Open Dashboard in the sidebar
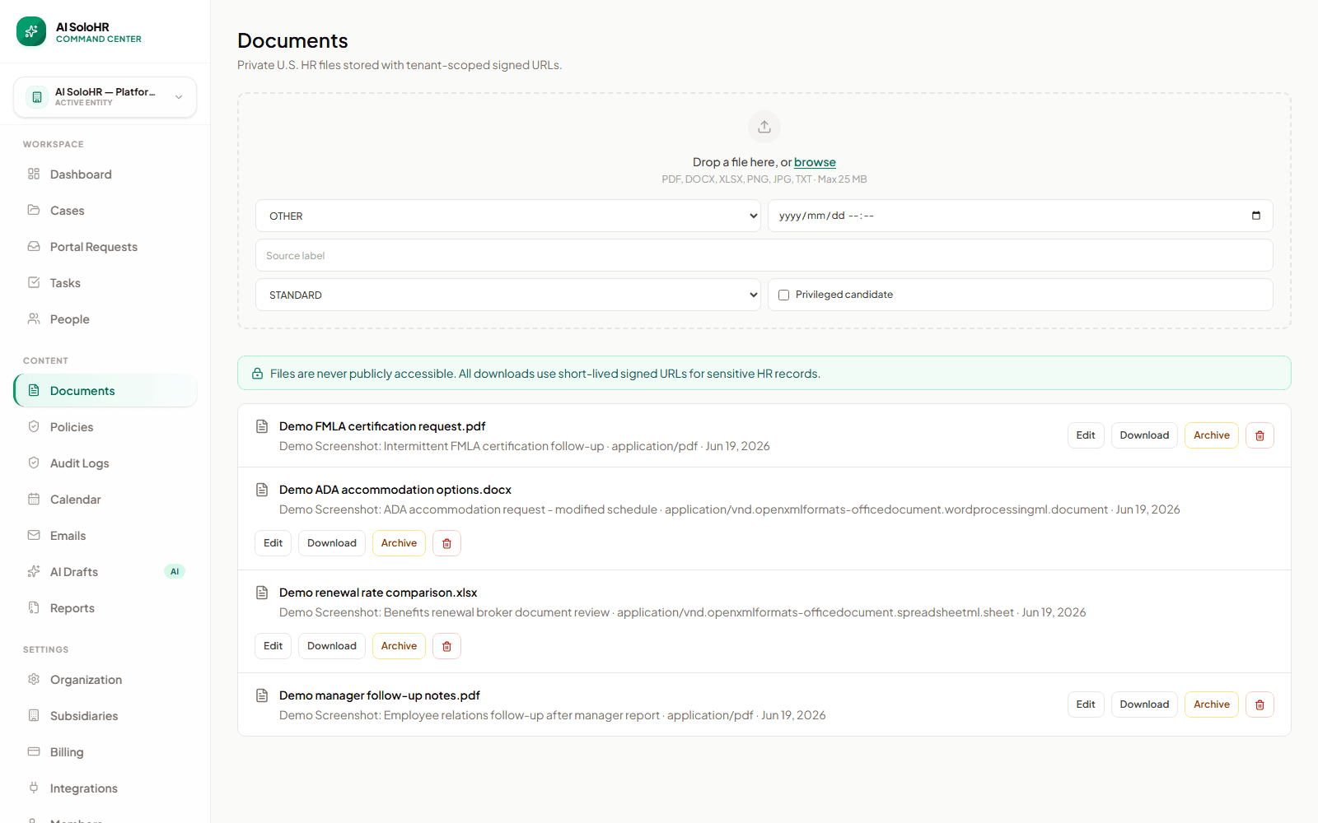Screen dimensions: 1318x823 coord(105,174)
